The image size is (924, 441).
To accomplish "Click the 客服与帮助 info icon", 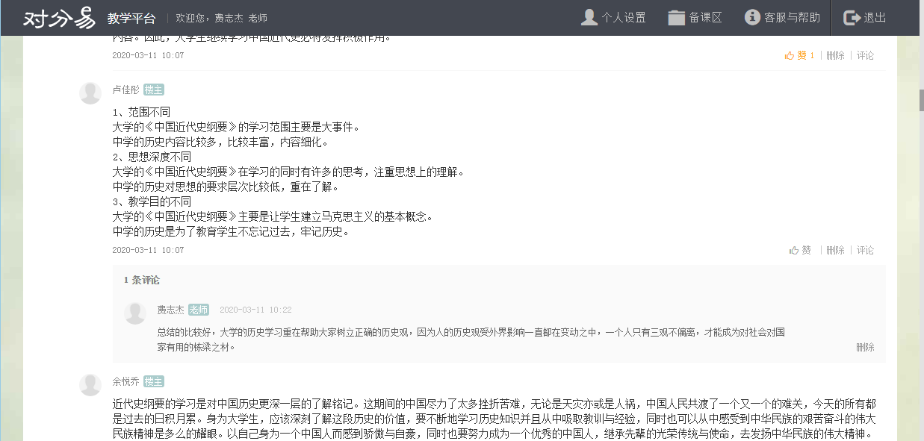I will point(752,17).
